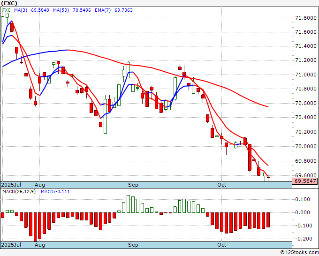The height and width of the screenshot is (256, 319).
Task: Select Sep on the MACD panel timeline
Action: (133, 245)
